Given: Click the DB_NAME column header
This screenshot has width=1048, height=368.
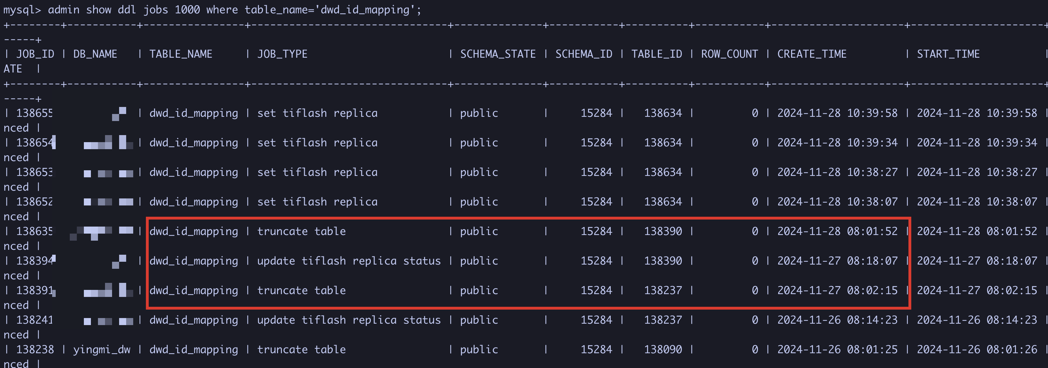Looking at the screenshot, I should [x=95, y=54].
